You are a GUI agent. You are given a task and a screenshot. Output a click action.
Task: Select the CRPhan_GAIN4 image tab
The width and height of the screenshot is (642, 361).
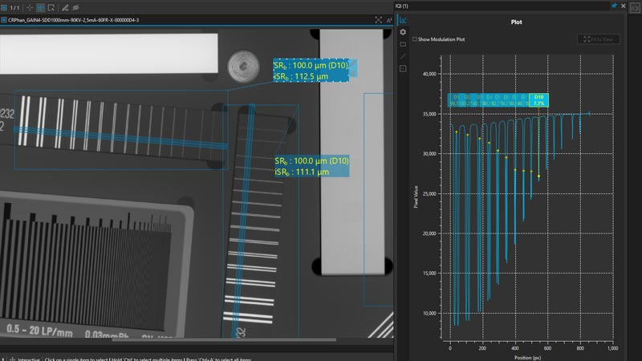[70, 19]
